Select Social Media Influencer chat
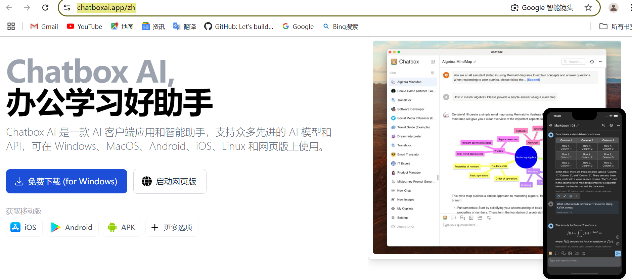 (413, 118)
